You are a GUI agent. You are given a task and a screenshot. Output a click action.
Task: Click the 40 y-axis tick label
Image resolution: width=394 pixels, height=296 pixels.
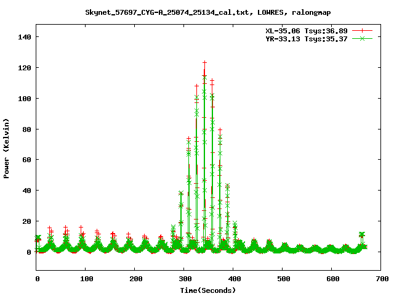tap(27, 191)
